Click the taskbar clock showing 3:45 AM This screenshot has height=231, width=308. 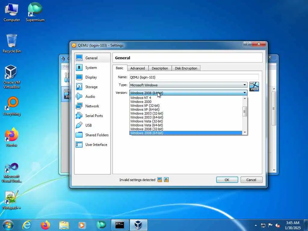point(293,225)
